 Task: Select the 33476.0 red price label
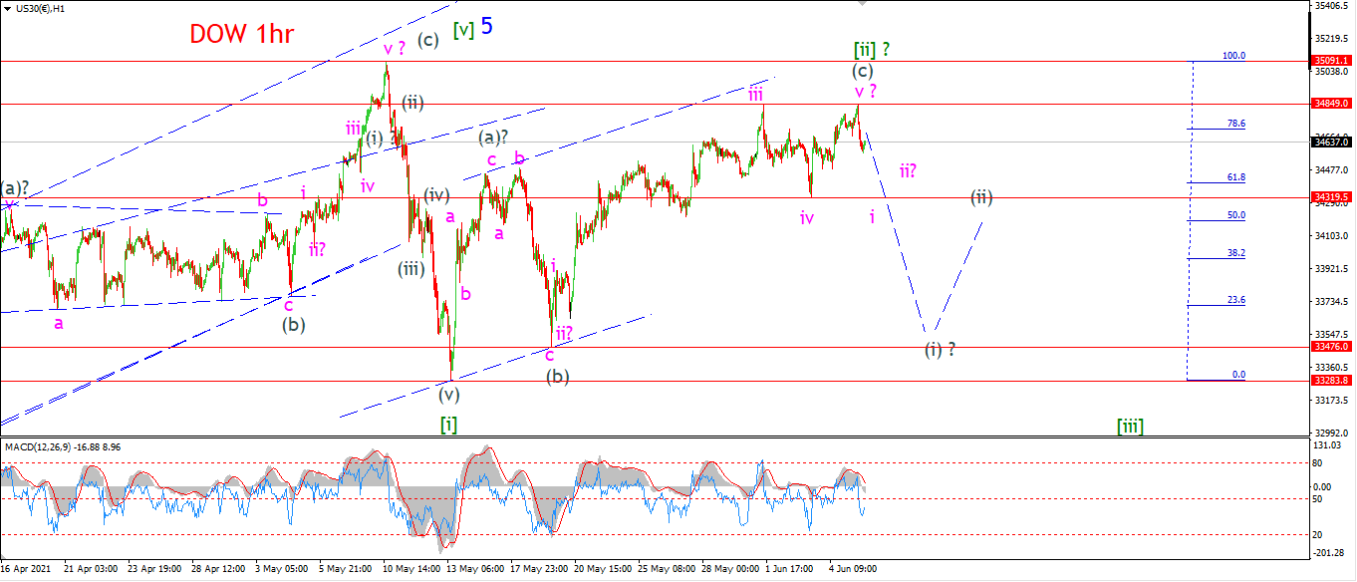1333,347
